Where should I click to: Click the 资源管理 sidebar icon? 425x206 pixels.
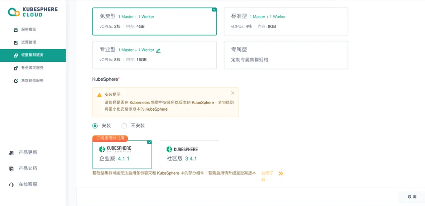16,42
